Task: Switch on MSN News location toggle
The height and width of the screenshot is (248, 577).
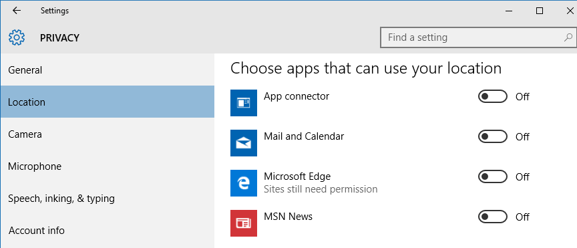Action: pyautogui.click(x=492, y=217)
